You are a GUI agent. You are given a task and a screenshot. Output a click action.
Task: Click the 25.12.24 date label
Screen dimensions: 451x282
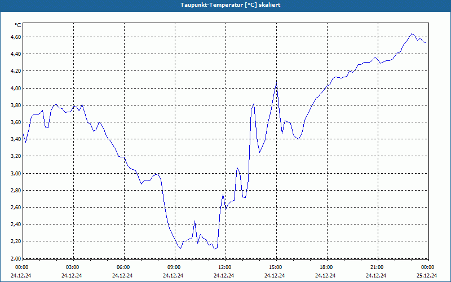click(x=427, y=276)
